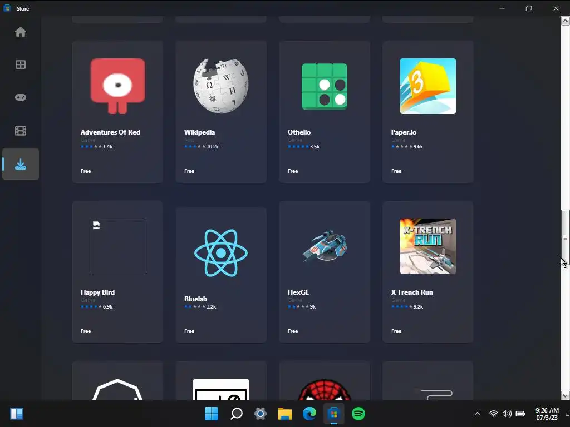
Task: Click the Bluelab title text
Action: coord(195,299)
